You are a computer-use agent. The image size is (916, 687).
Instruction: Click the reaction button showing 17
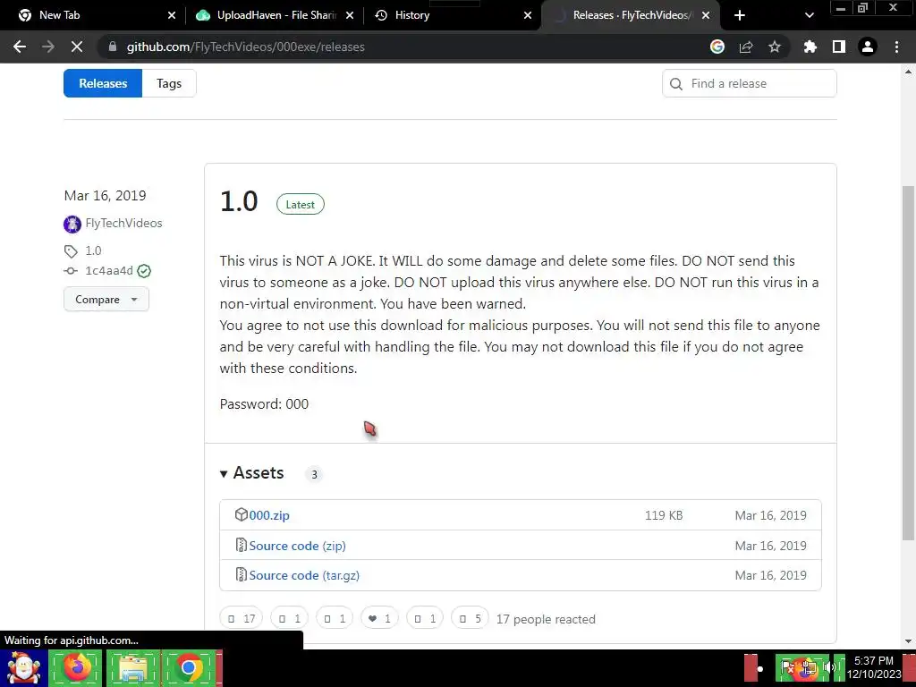242,618
